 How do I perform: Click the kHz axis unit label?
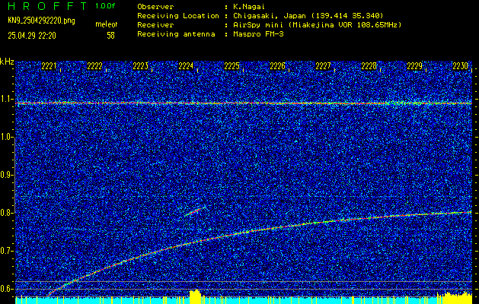[x=7, y=62]
